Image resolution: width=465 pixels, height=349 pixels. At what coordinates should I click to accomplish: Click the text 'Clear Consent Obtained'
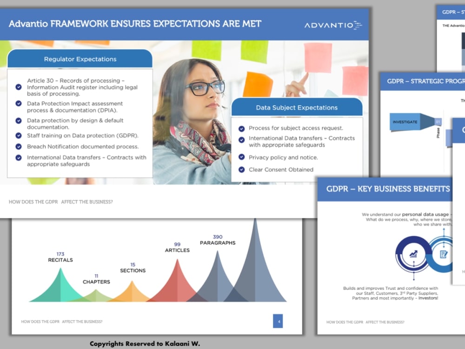[x=281, y=170]
